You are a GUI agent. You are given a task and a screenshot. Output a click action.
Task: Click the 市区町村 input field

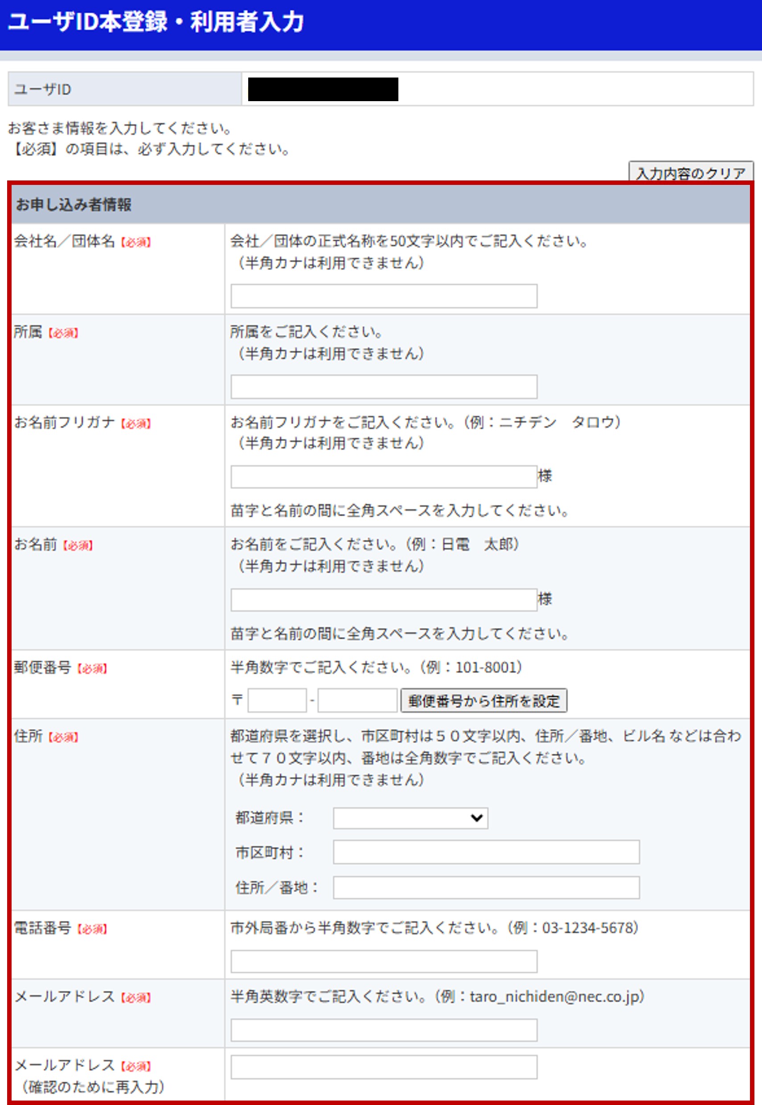pyautogui.click(x=486, y=852)
